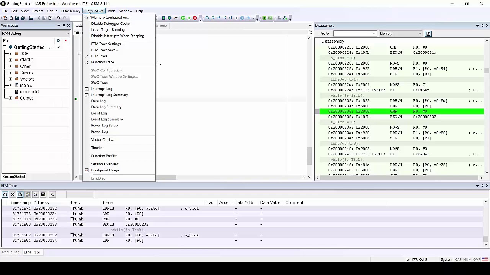Open the Tools menu
The width and height of the screenshot is (490, 275).
pos(111,11)
